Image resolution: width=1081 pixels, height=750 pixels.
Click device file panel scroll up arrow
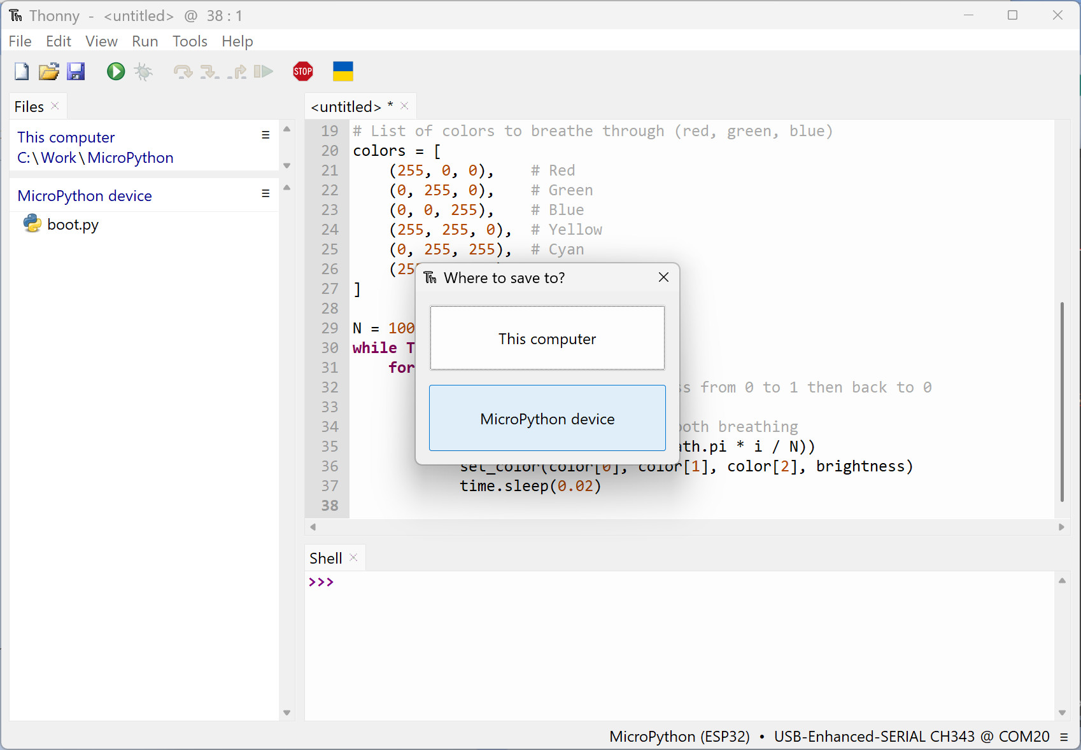287,187
